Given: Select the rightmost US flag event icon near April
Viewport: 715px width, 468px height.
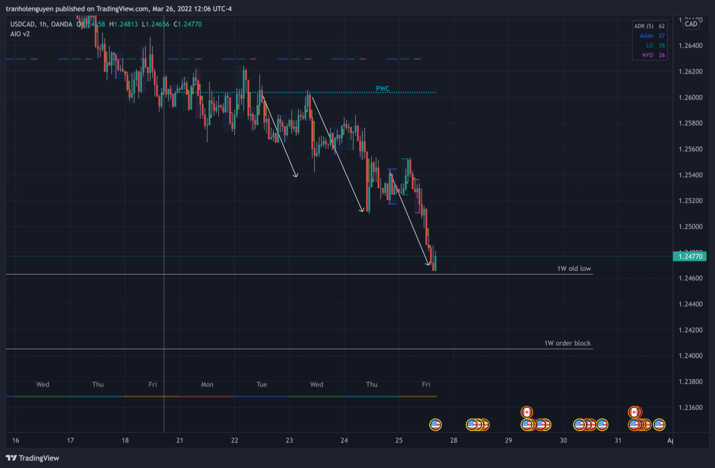Looking at the screenshot, I should click(660, 425).
